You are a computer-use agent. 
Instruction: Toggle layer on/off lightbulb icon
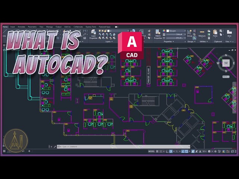click(x=100, y=31)
